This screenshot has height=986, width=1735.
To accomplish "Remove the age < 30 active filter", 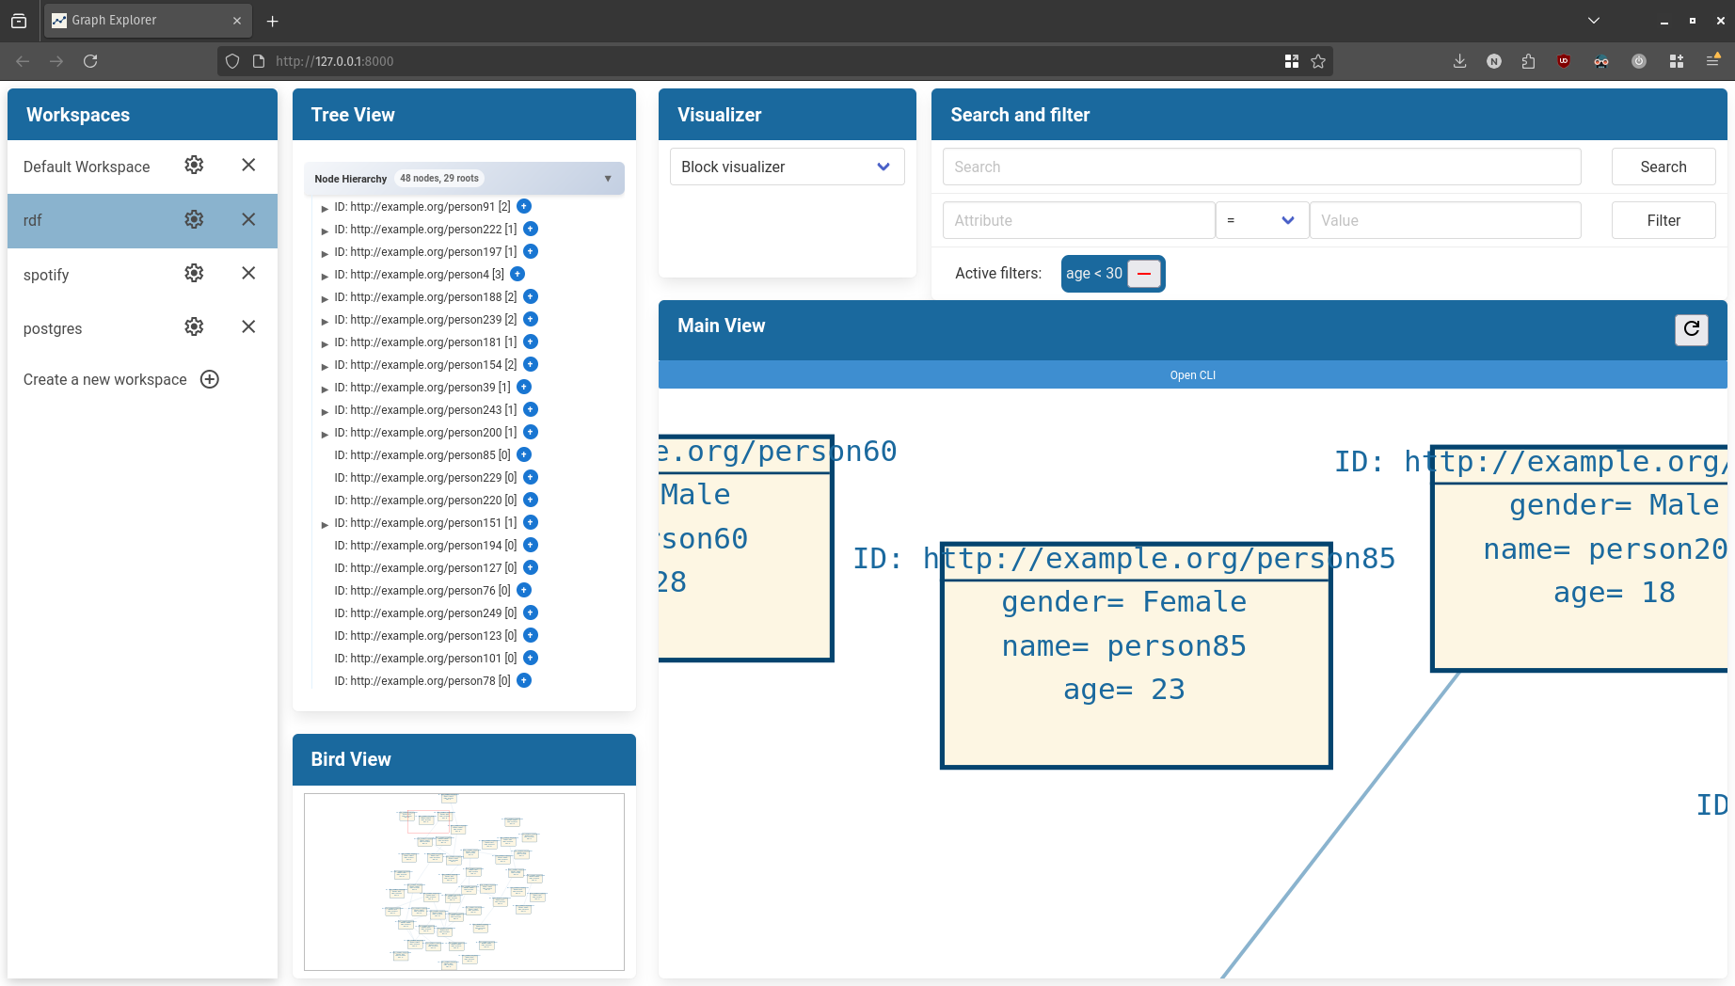I will 1144,274.
